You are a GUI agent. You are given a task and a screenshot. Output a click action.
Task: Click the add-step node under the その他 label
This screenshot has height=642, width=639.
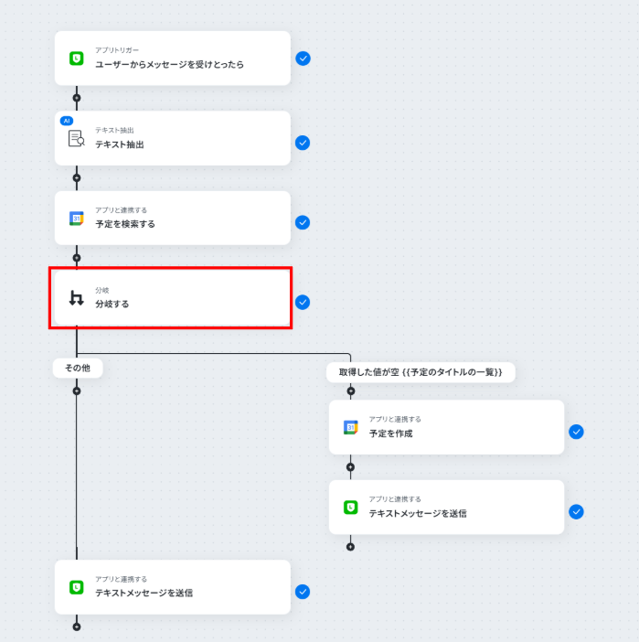pos(77,391)
